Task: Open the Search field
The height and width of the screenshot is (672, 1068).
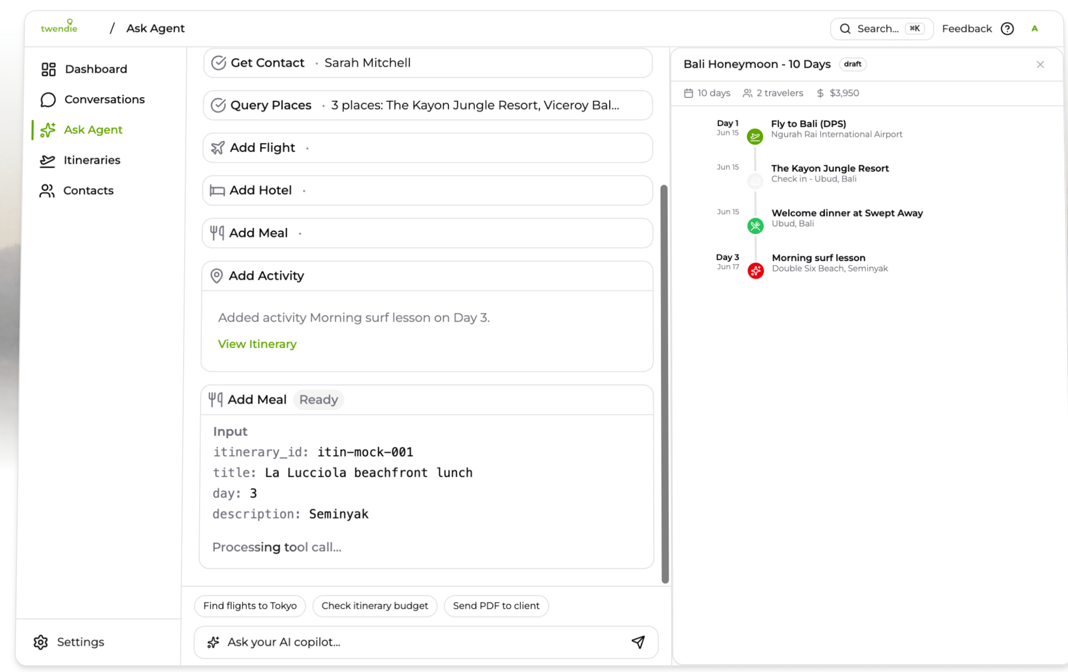Action: pyautogui.click(x=882, y=29)
